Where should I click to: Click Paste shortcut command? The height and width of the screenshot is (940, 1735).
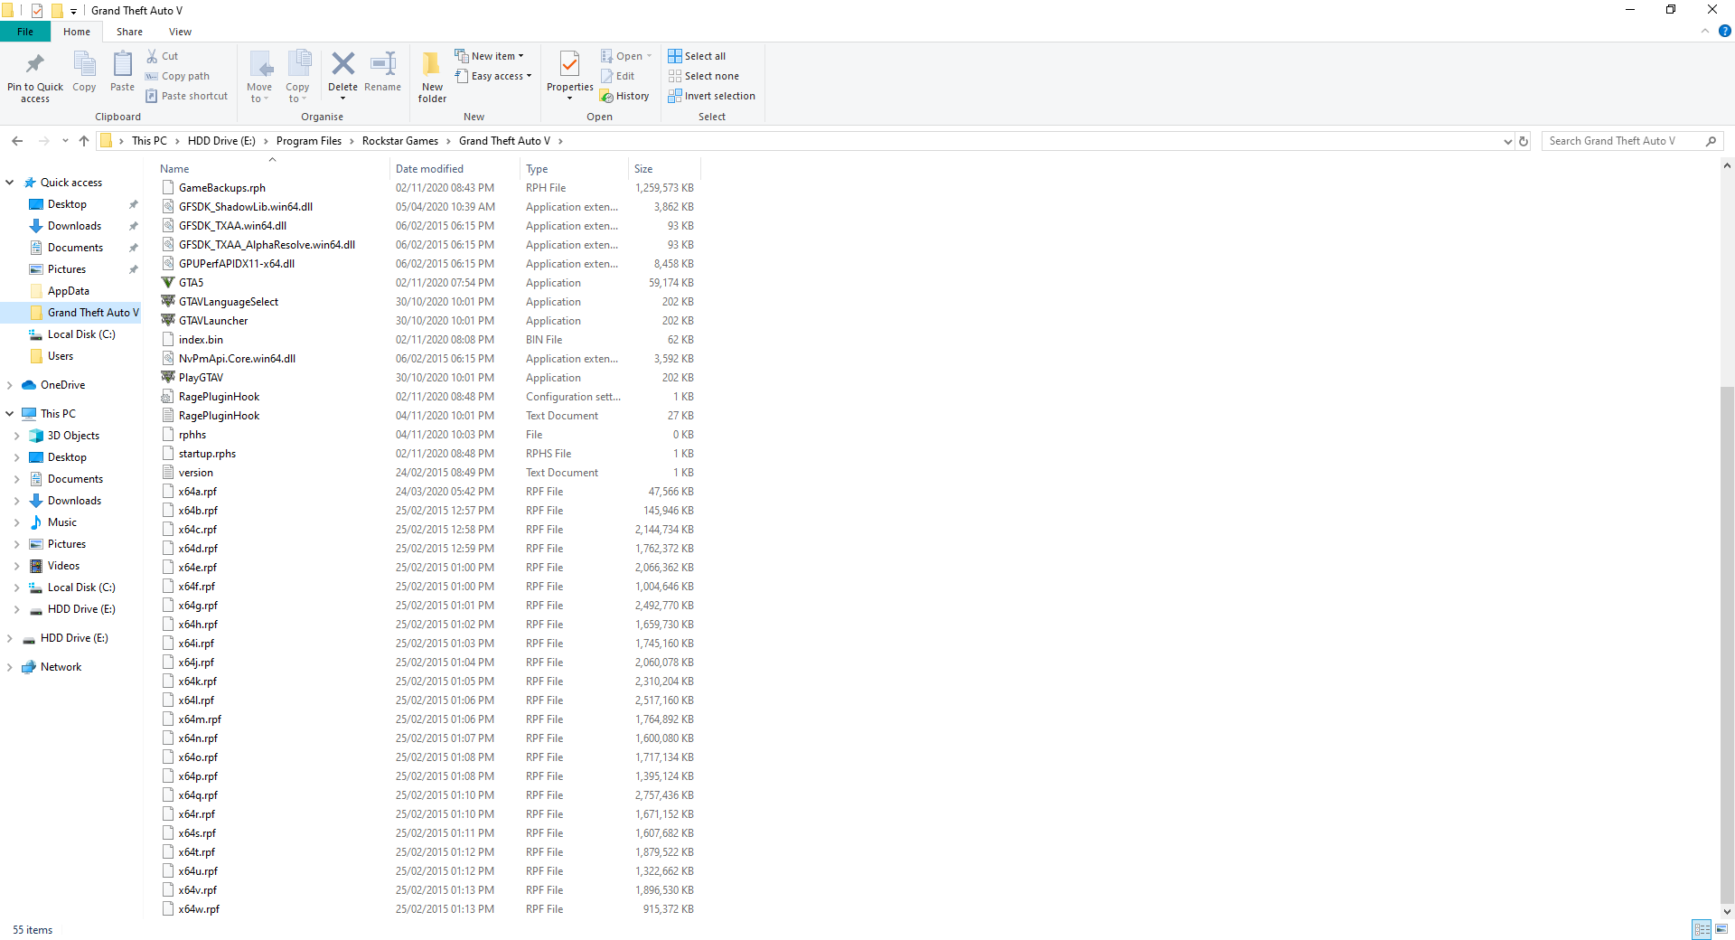[187, 96]
